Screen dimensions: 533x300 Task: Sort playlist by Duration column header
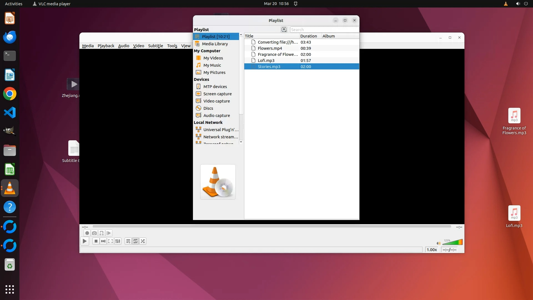[308, 36]
